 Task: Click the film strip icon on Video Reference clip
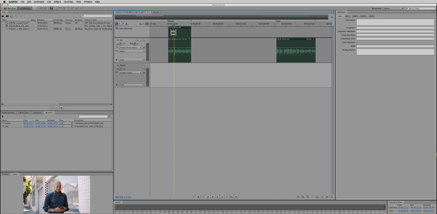click(173, 33)
